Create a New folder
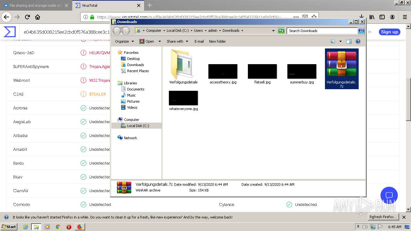This screenshot has width=411, height=231. click(x=217, y=41)
